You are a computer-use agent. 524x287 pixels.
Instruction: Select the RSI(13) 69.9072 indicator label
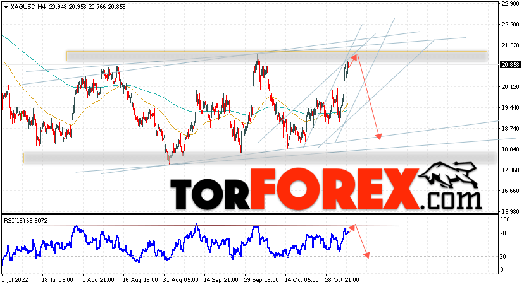(x=26, y=220)
